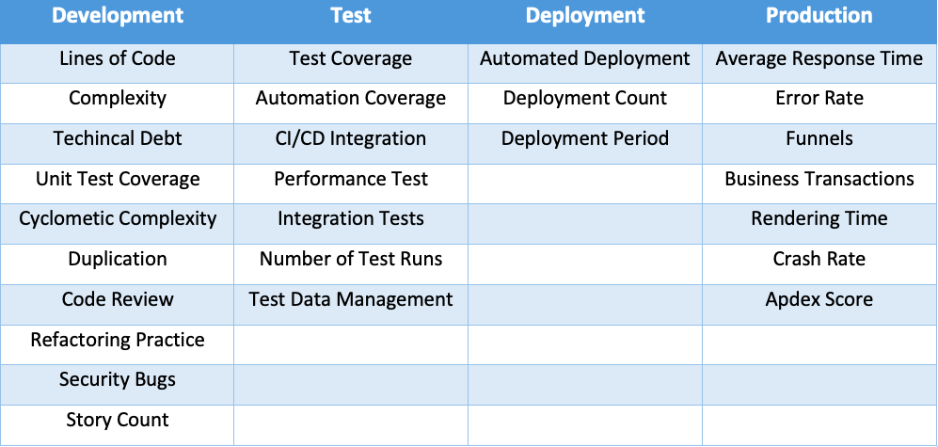Click the Automation Coverage cell
Screen dimensions: 938x447
click(x=351, y=98)
